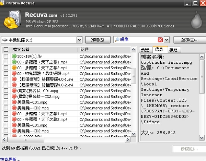Click toytrucks_intro.mpg in the info panel
206x161 pixels.
pos(167,63)
